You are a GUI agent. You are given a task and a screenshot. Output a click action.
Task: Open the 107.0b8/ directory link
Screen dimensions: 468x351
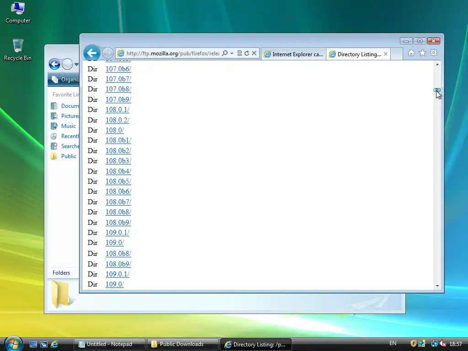click(118, 89)
